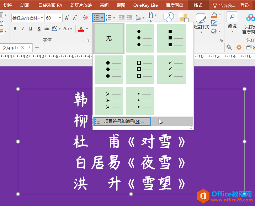Switch to the 审阅 ribbon tab

(104, 5)
